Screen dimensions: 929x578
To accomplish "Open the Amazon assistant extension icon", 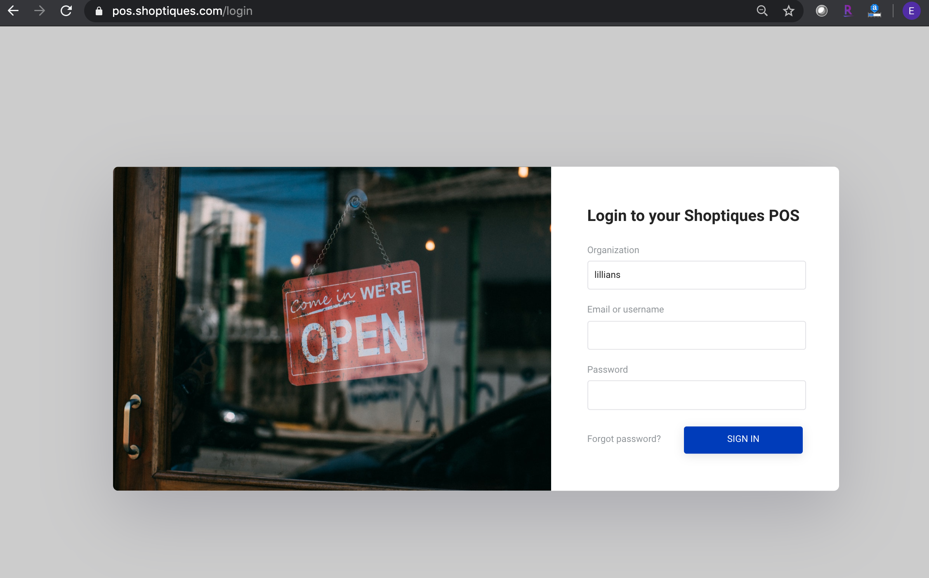I will coord(874,11).
